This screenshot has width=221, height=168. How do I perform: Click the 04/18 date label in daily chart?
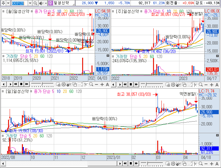pyautogui.click(x=206, y=157)
